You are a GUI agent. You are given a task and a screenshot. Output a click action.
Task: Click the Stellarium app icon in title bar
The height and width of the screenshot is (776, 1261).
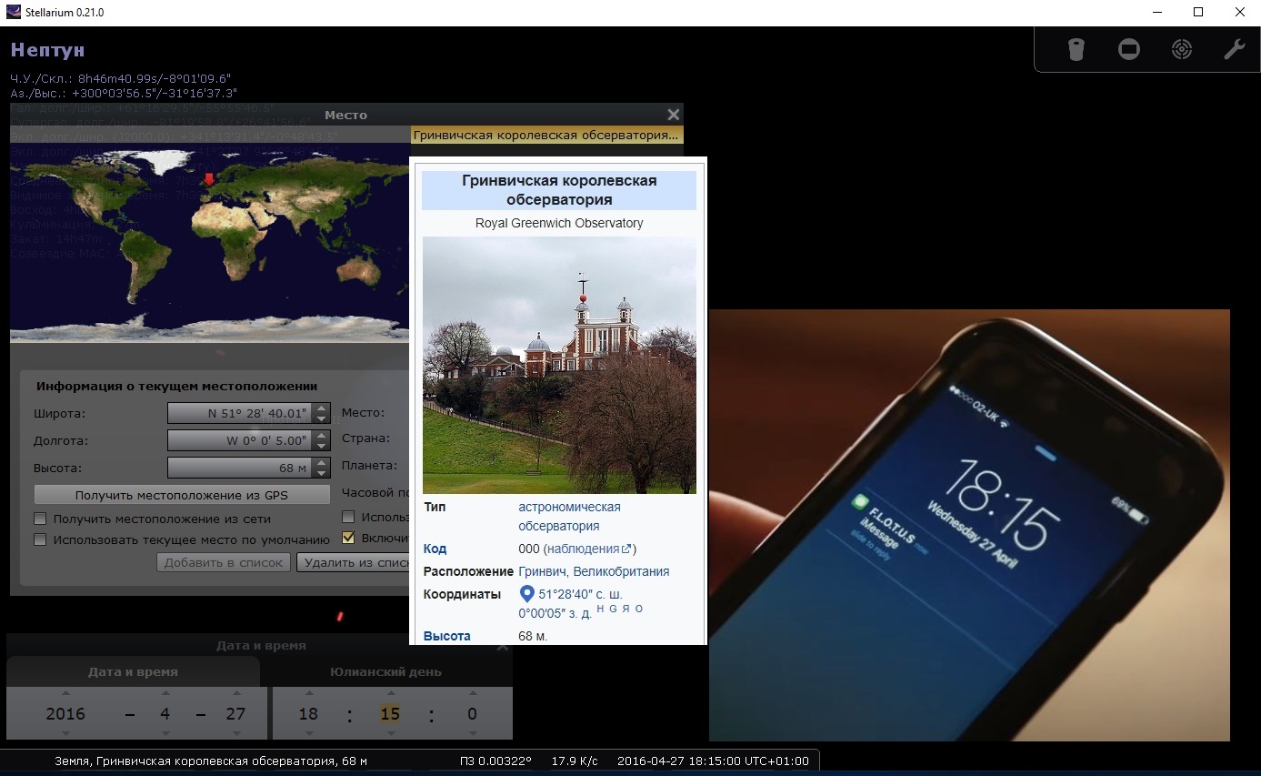tap(14, 13)
